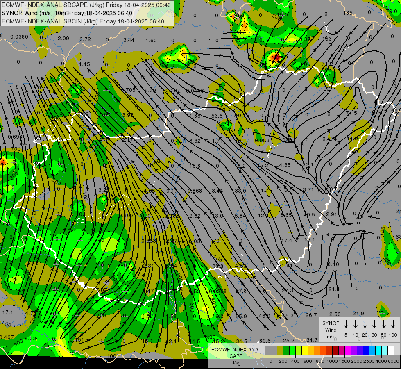Click the 3.44 value near top
The image size is (401, 369).
(129, 40)
